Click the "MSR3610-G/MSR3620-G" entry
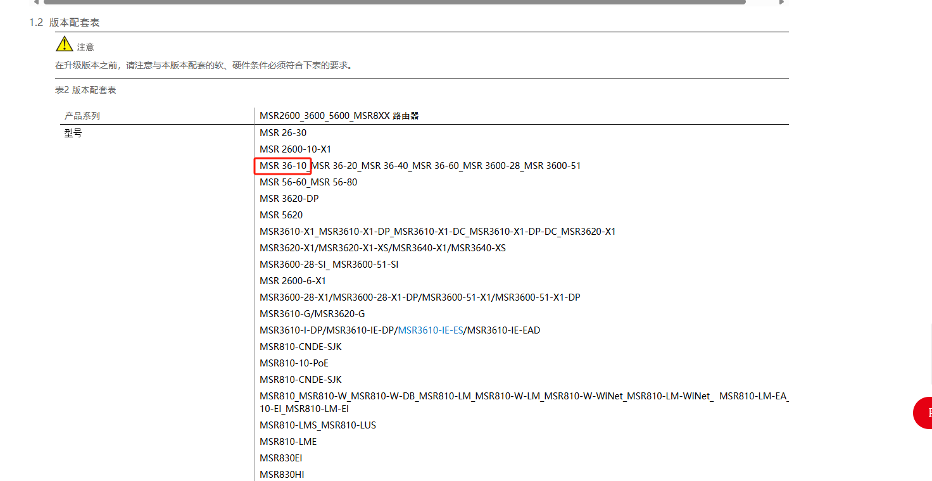 312,314
